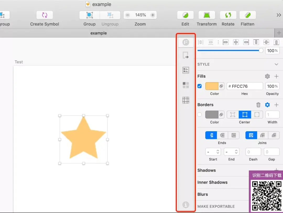This screenshot has height=213, width=283.
Task: Click the layer opacity slider handle
Action: (261, 51)
